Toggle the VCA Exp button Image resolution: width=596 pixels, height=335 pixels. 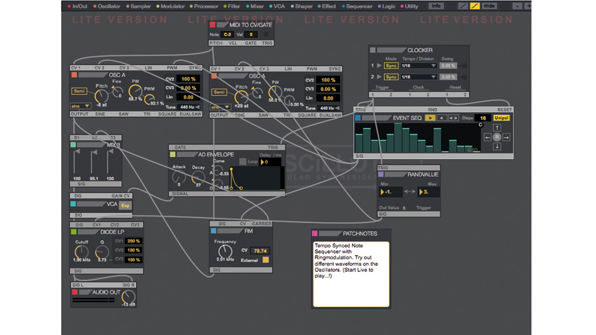[126, 205]
